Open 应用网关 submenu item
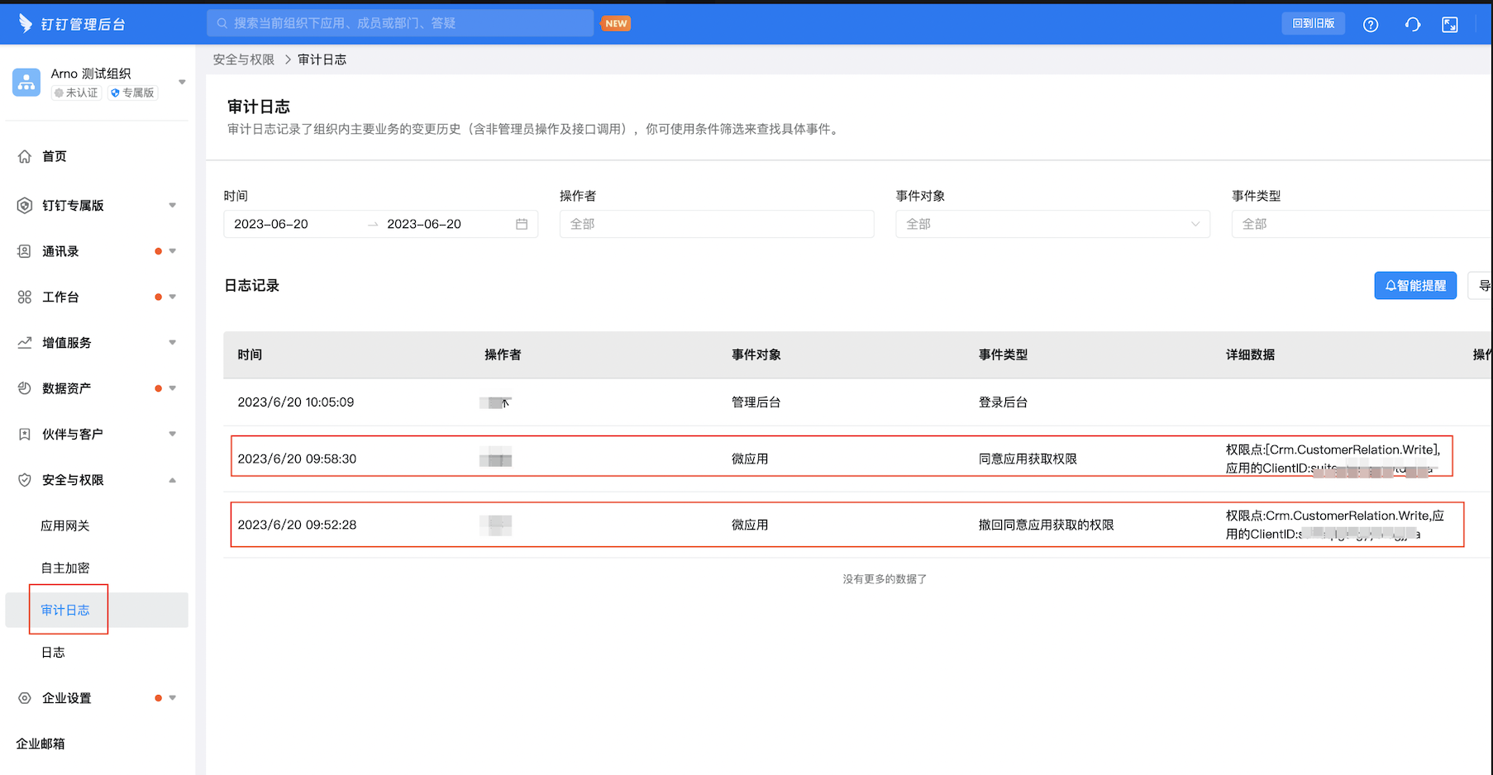This screenshot has height=775, width=1493. tap(65, 525)
